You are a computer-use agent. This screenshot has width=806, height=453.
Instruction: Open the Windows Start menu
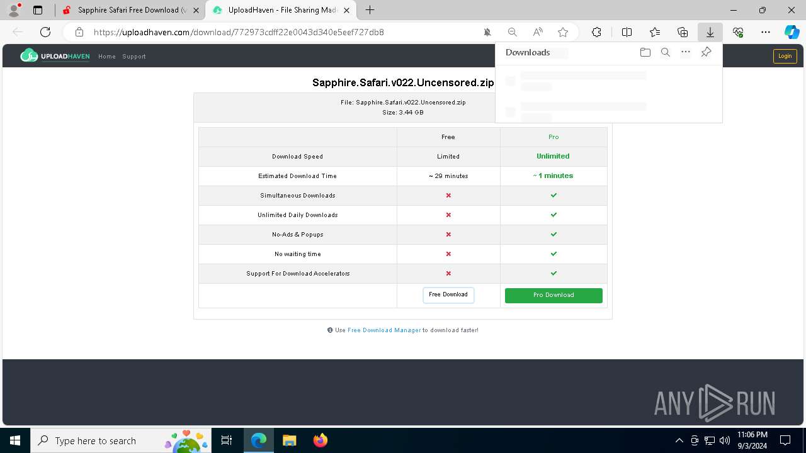pos(15,440)
